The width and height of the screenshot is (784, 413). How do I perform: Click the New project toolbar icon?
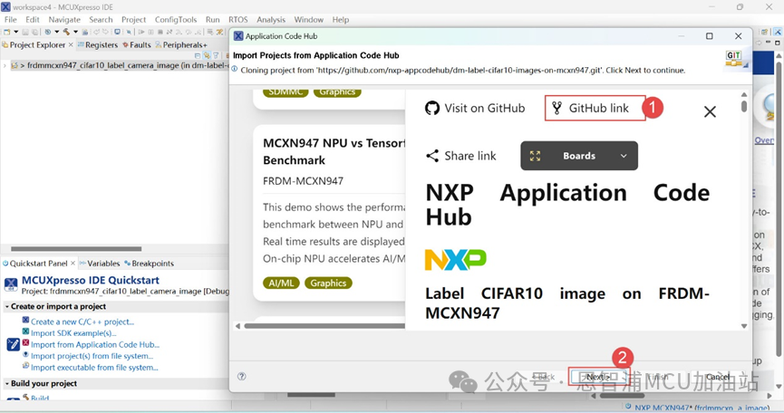[7, 32]
